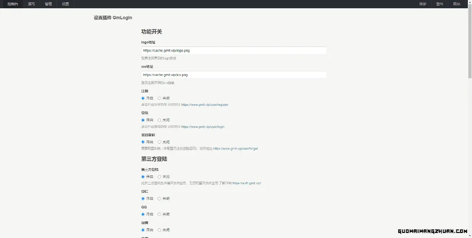The height and width of the screenshot is (238, 472).
Task: Click the 功能开关 section heading
Action: click(151, 32)
